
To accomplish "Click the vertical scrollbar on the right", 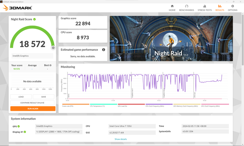I will coord(243,40).
